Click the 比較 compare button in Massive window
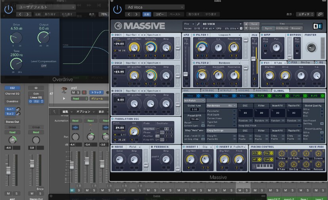Screen dimensions: 328x200 [147, 14]
